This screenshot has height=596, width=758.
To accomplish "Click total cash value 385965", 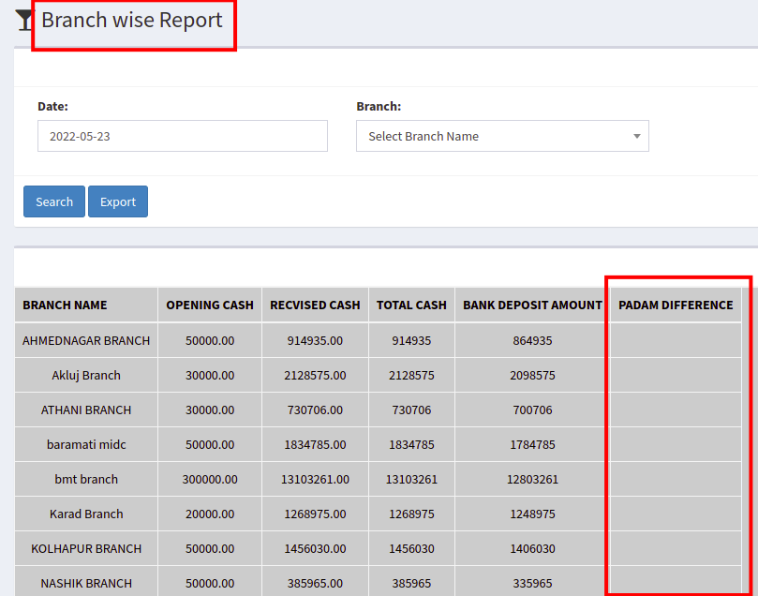I will [411, 584].
